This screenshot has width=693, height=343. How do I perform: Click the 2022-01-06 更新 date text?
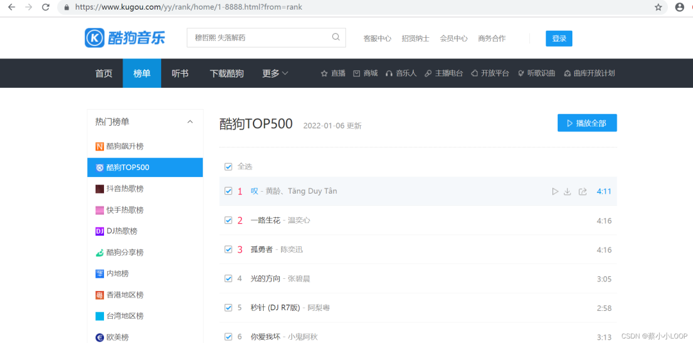tap(332, 126)
